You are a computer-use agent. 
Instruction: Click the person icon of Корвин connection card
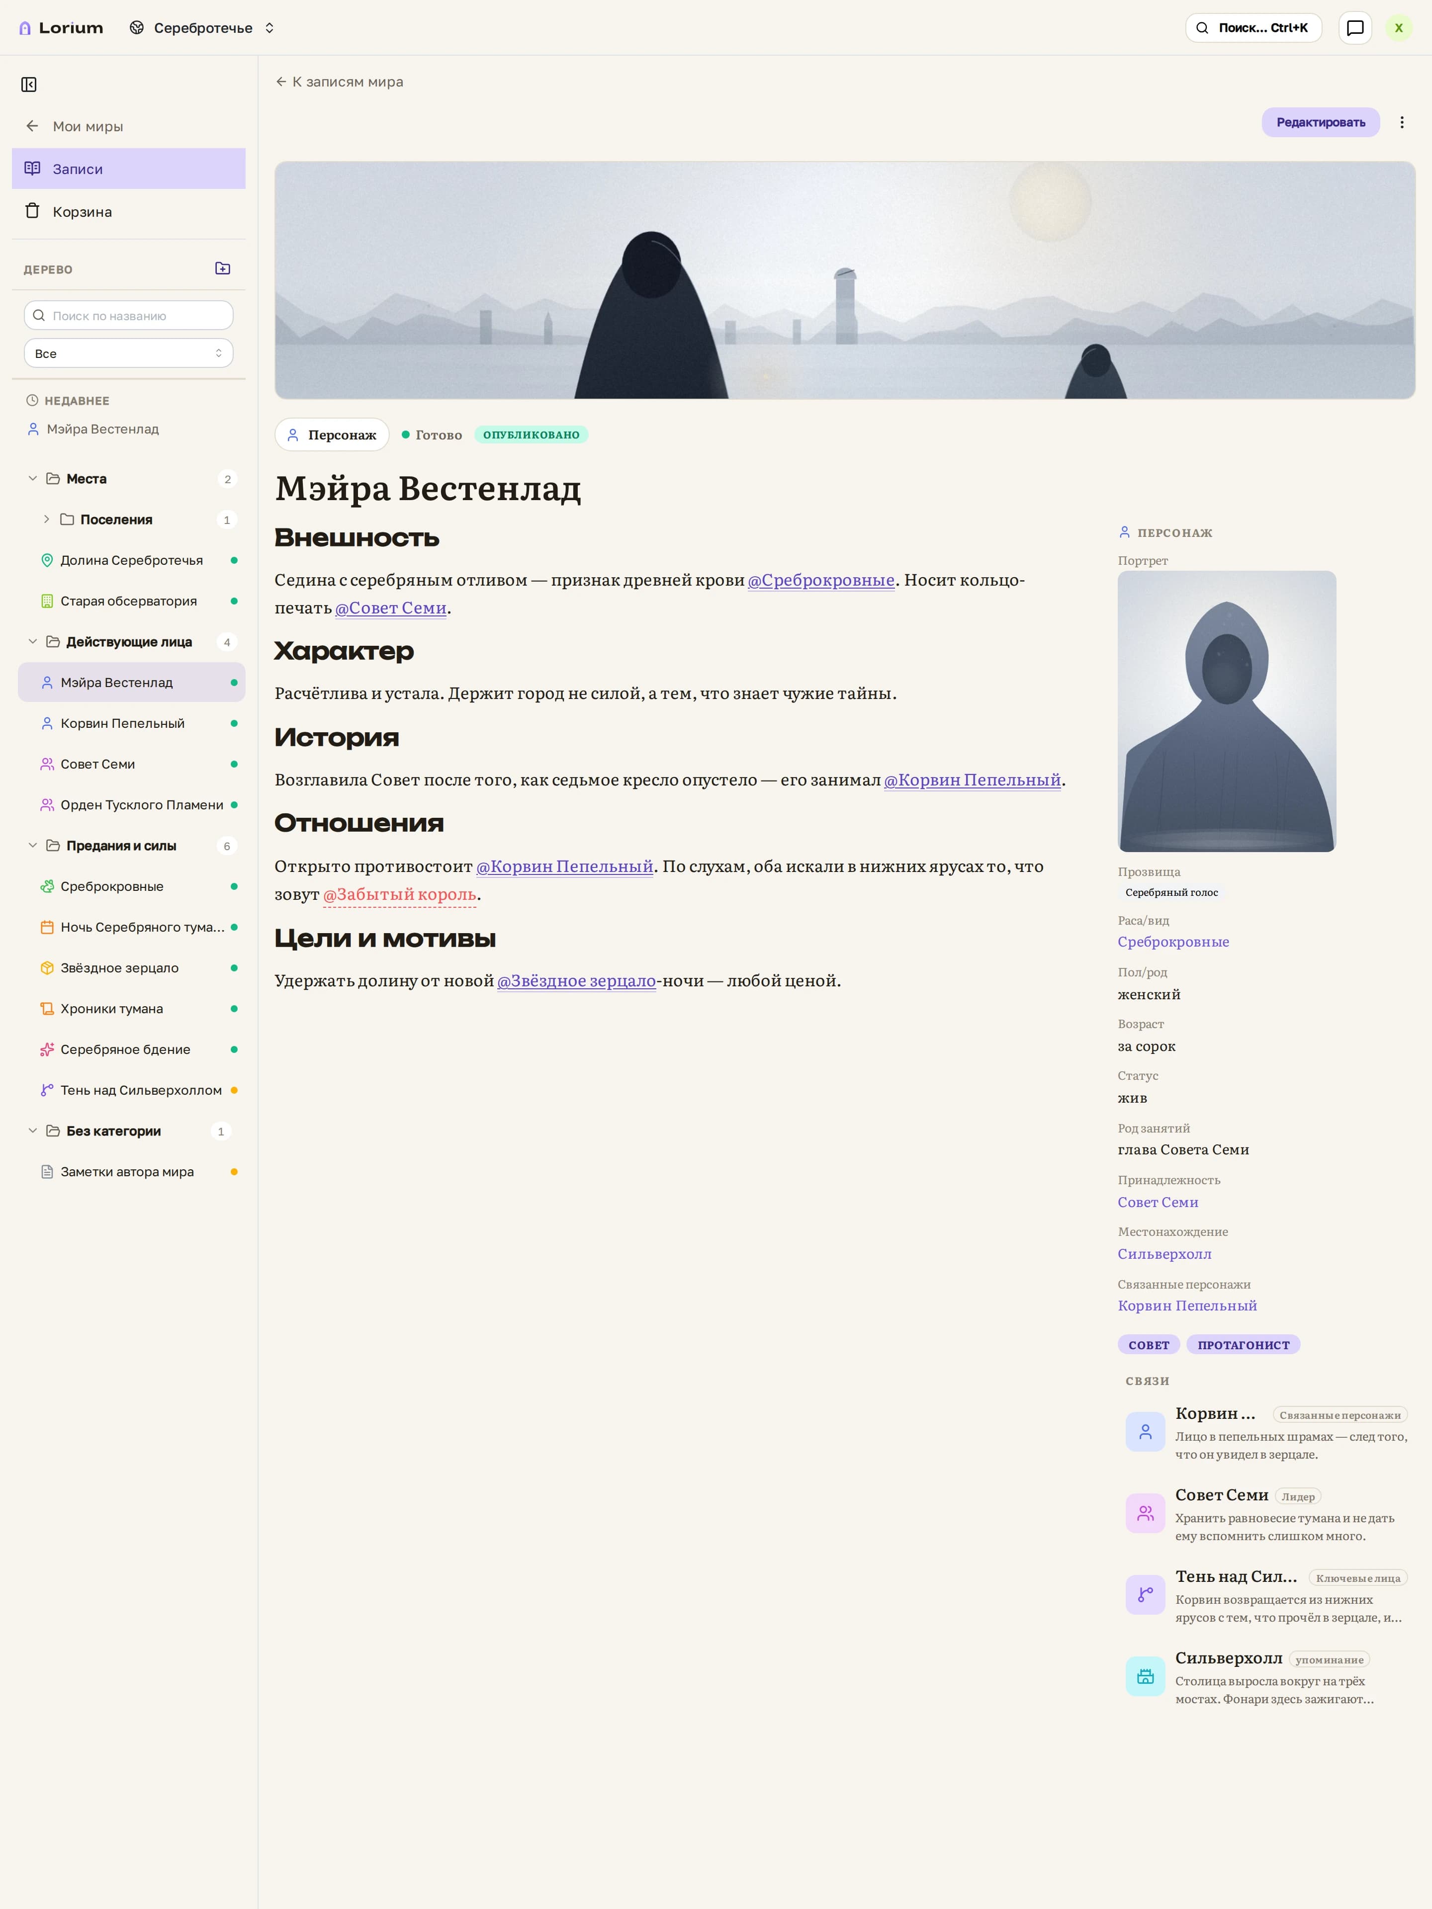click(1146, 1432)
